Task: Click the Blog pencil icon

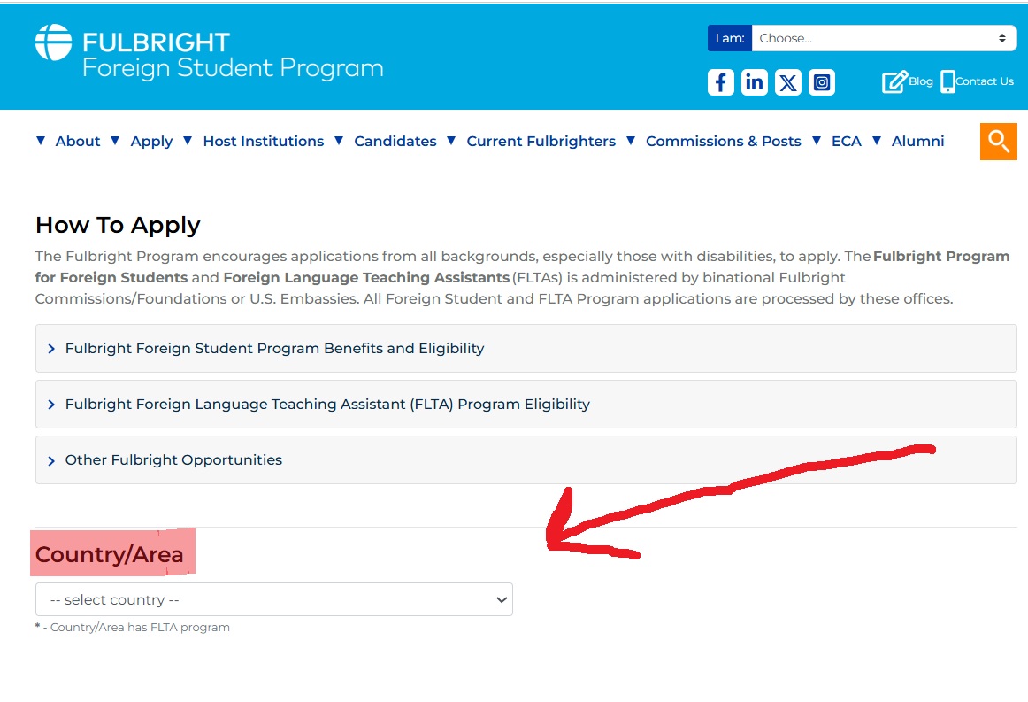Action: (894, 81)
